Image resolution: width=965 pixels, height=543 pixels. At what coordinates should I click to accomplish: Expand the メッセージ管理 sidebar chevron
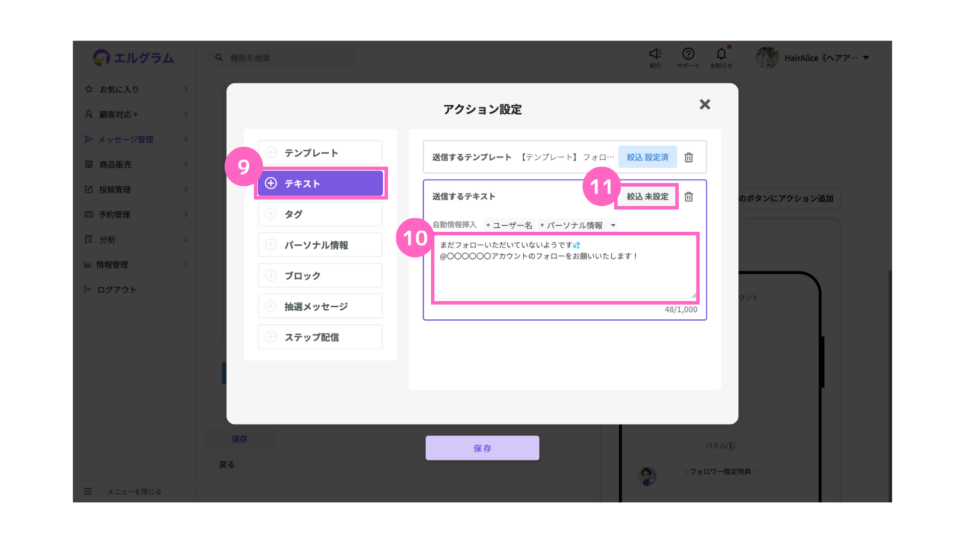pyautogui.click(x=185, y=139)
